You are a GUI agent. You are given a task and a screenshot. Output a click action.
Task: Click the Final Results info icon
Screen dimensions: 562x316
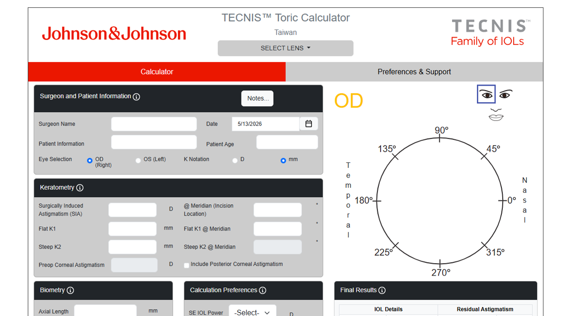[382, 291]
